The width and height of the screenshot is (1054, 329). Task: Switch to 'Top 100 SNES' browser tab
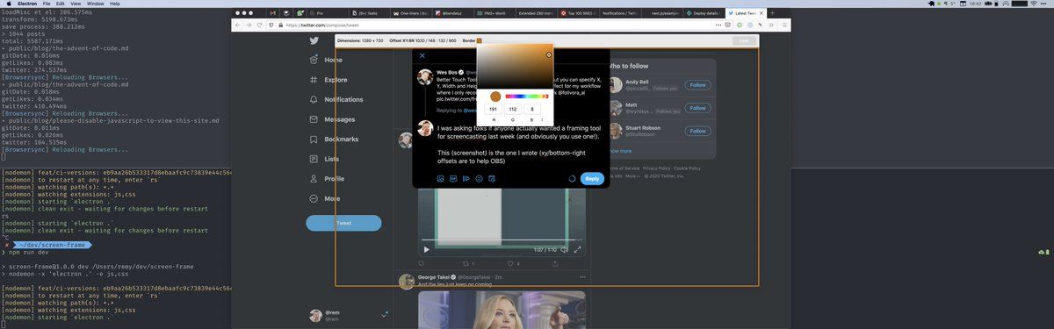coord(577,13)
